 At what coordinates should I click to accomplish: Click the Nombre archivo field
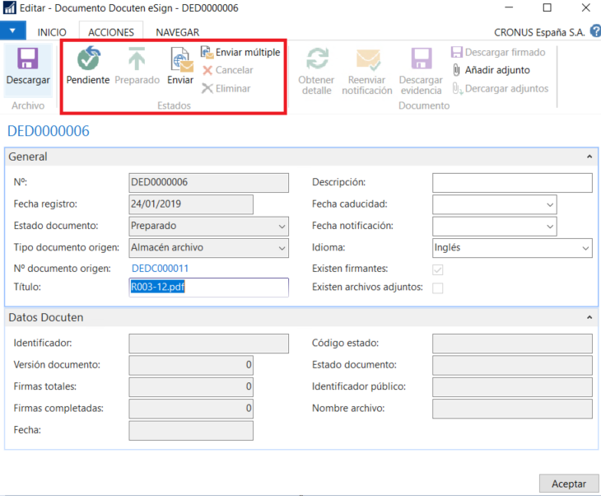coord(512,409)
